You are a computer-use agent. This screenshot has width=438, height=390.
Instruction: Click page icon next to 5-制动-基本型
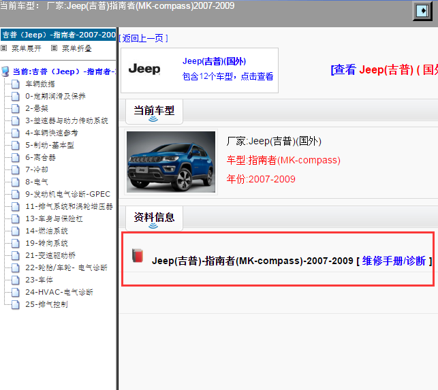(x=16, y=145)
